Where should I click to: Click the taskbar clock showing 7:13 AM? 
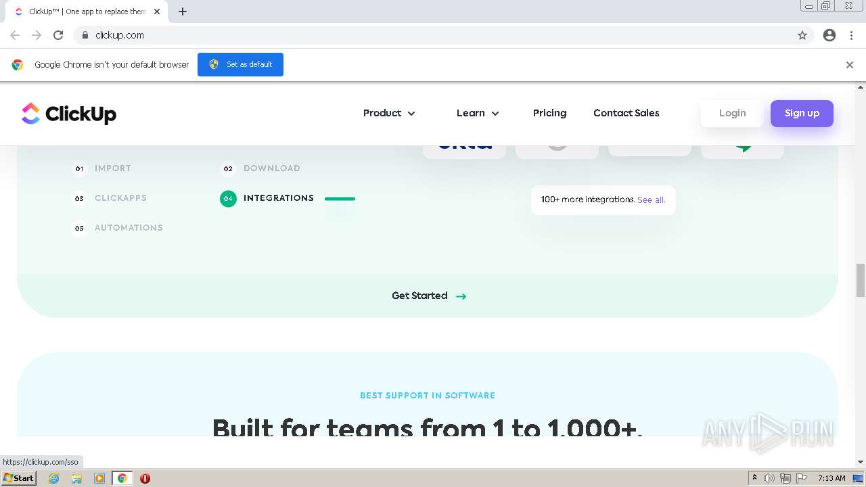tap(831, 478)
